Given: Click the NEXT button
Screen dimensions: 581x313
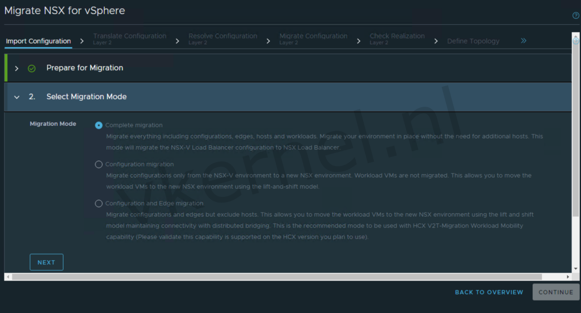Looking at the screenshot, I should click(47, 263).
